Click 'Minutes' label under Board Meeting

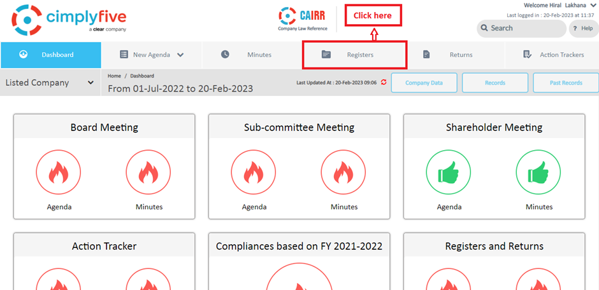pyautogui.click(x=149, y=207)
